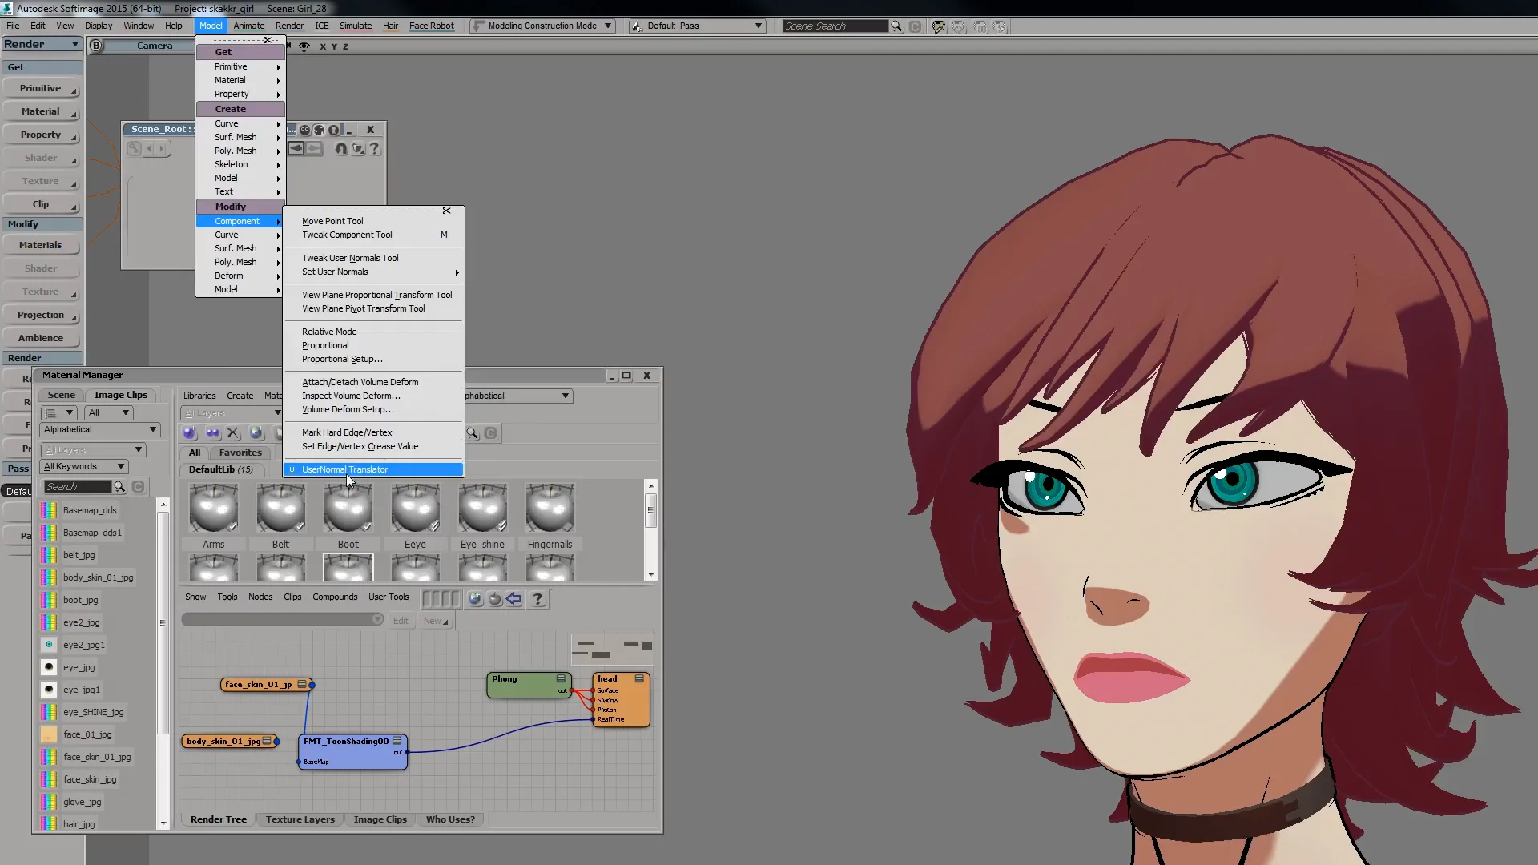Click the Scene Search magnifier icon
The image size is (1538, 865).
coord(896,26)
